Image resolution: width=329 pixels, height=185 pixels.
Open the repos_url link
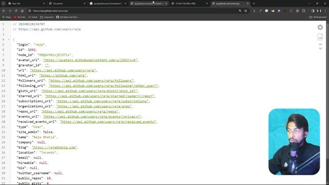(80, 112)
